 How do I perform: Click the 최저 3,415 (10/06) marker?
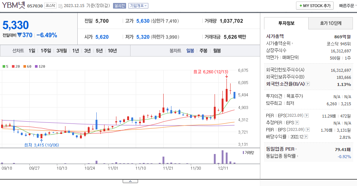41,145
